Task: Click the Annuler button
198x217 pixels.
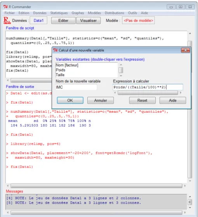Action: pyautogui.click(x=101, y=100)
